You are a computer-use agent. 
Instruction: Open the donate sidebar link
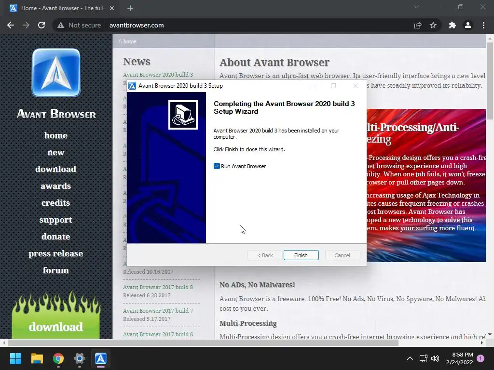[56, 237]
